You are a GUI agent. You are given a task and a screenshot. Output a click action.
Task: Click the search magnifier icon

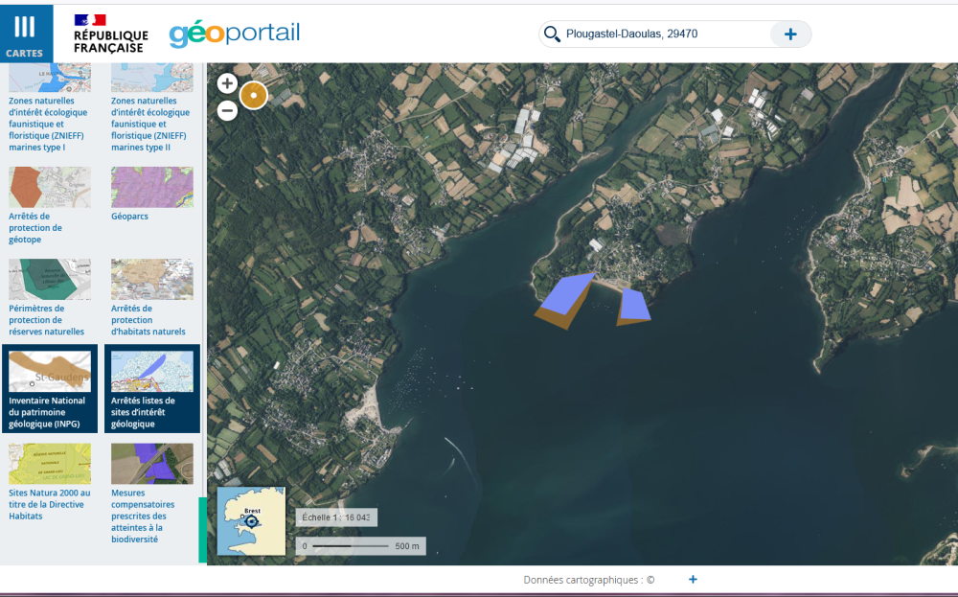(x=552, y=34)
